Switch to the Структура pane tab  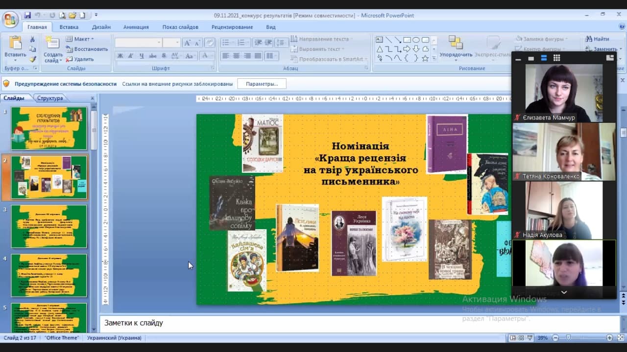point(50,98)
